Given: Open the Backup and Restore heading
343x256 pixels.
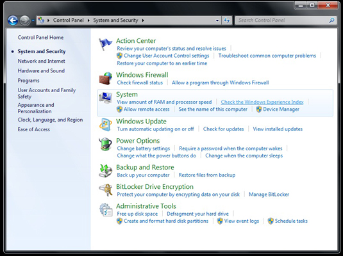Looking at the screenshot, I should pyautogui.click(x=145, y=167).
